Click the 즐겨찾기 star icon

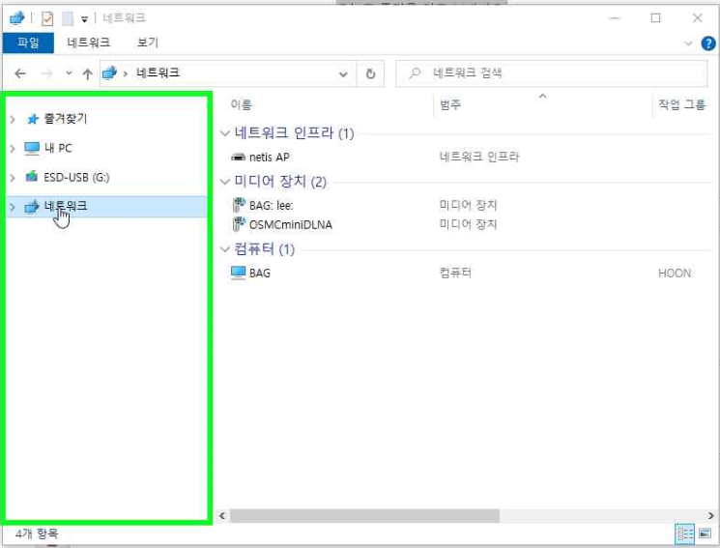[33, 120]
